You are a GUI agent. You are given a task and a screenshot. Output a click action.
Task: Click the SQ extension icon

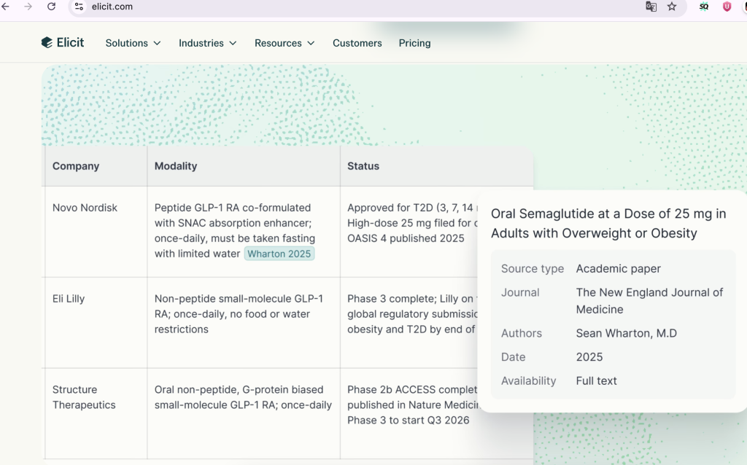704,7
